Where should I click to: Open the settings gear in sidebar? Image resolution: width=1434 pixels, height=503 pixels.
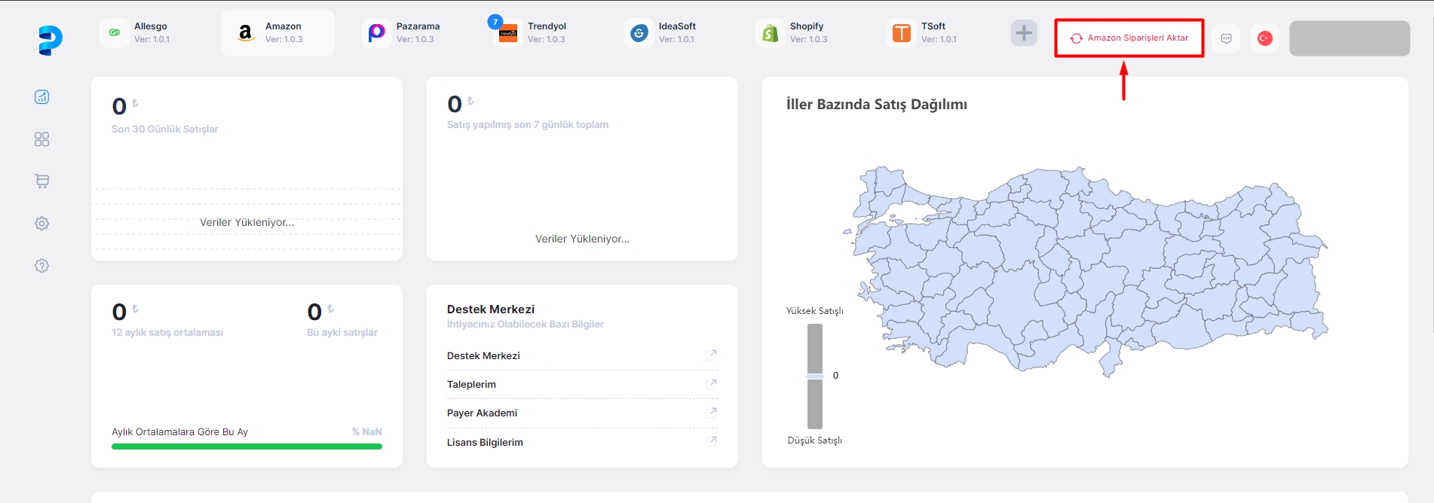tap(42, 224)
